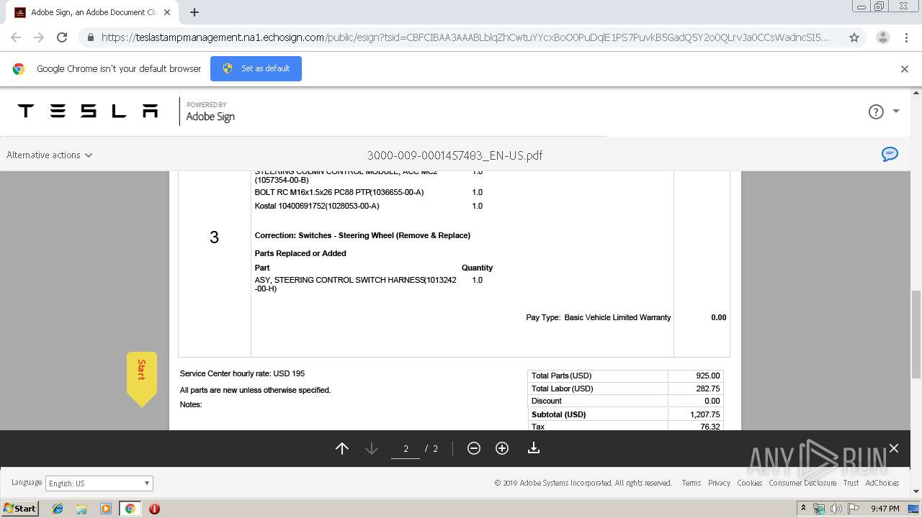Image resolution: width=922 pixels, height=518 pixels.
Task: Expand the dropdown arrow next to help
Action: 896,112
